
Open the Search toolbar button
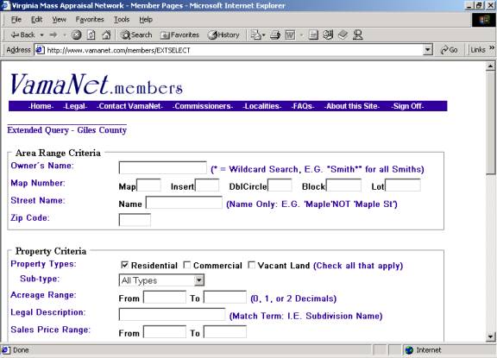pos(136,35)
